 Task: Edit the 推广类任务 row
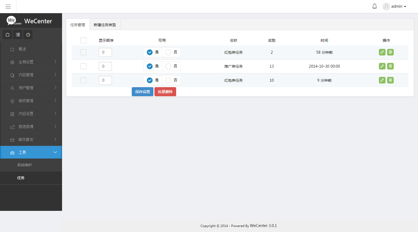click(x=382, y=66)
